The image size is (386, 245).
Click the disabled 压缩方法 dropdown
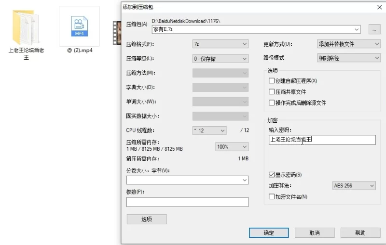pos(221,73)
